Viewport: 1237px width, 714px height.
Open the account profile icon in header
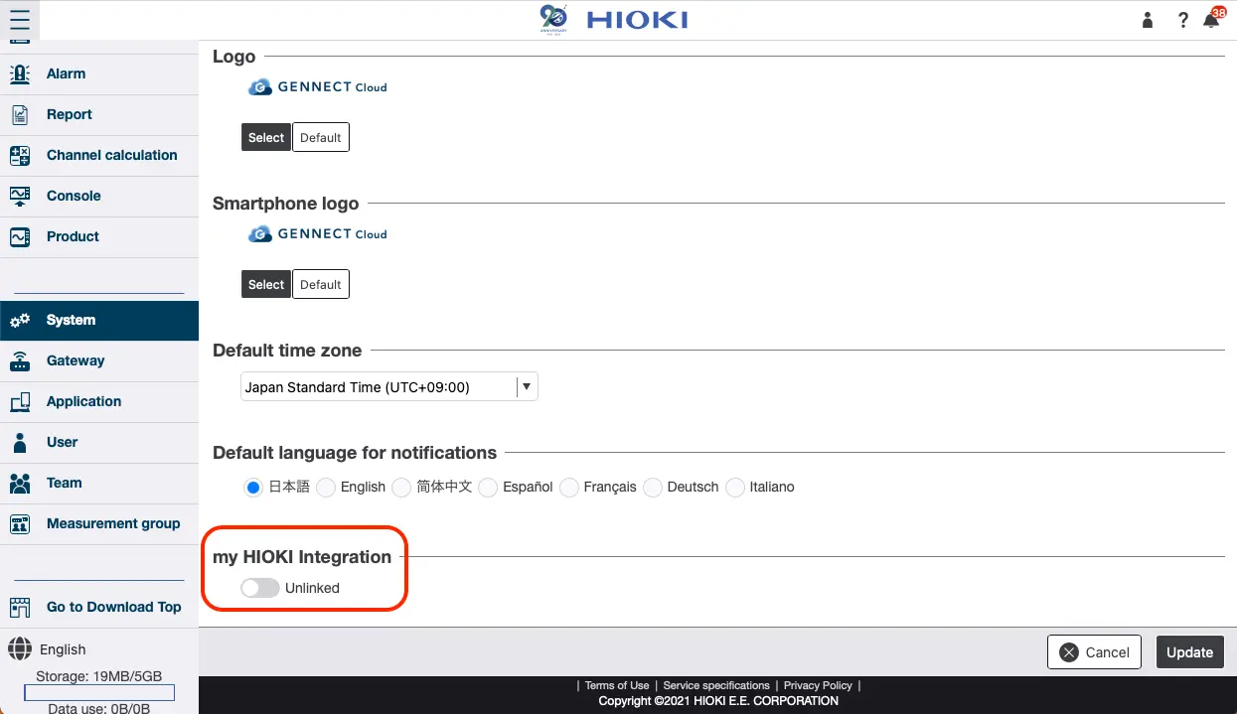click(x=1148, y=20)
